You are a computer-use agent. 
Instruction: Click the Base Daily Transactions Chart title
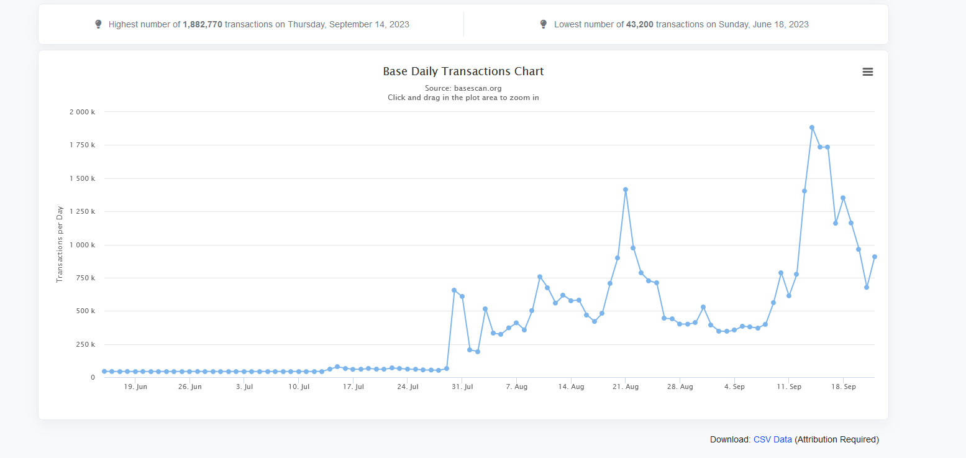pyautogui.click(x=463, y=71)
